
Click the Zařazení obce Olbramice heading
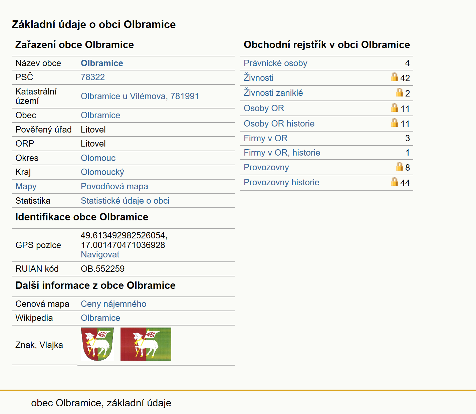pos(74,45)
